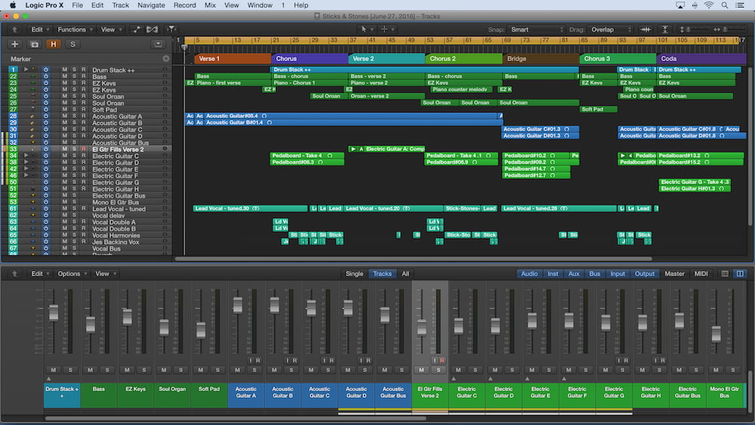
Task: Toggle power on Lead Vocal - tuned track
Action: [46, 209]
